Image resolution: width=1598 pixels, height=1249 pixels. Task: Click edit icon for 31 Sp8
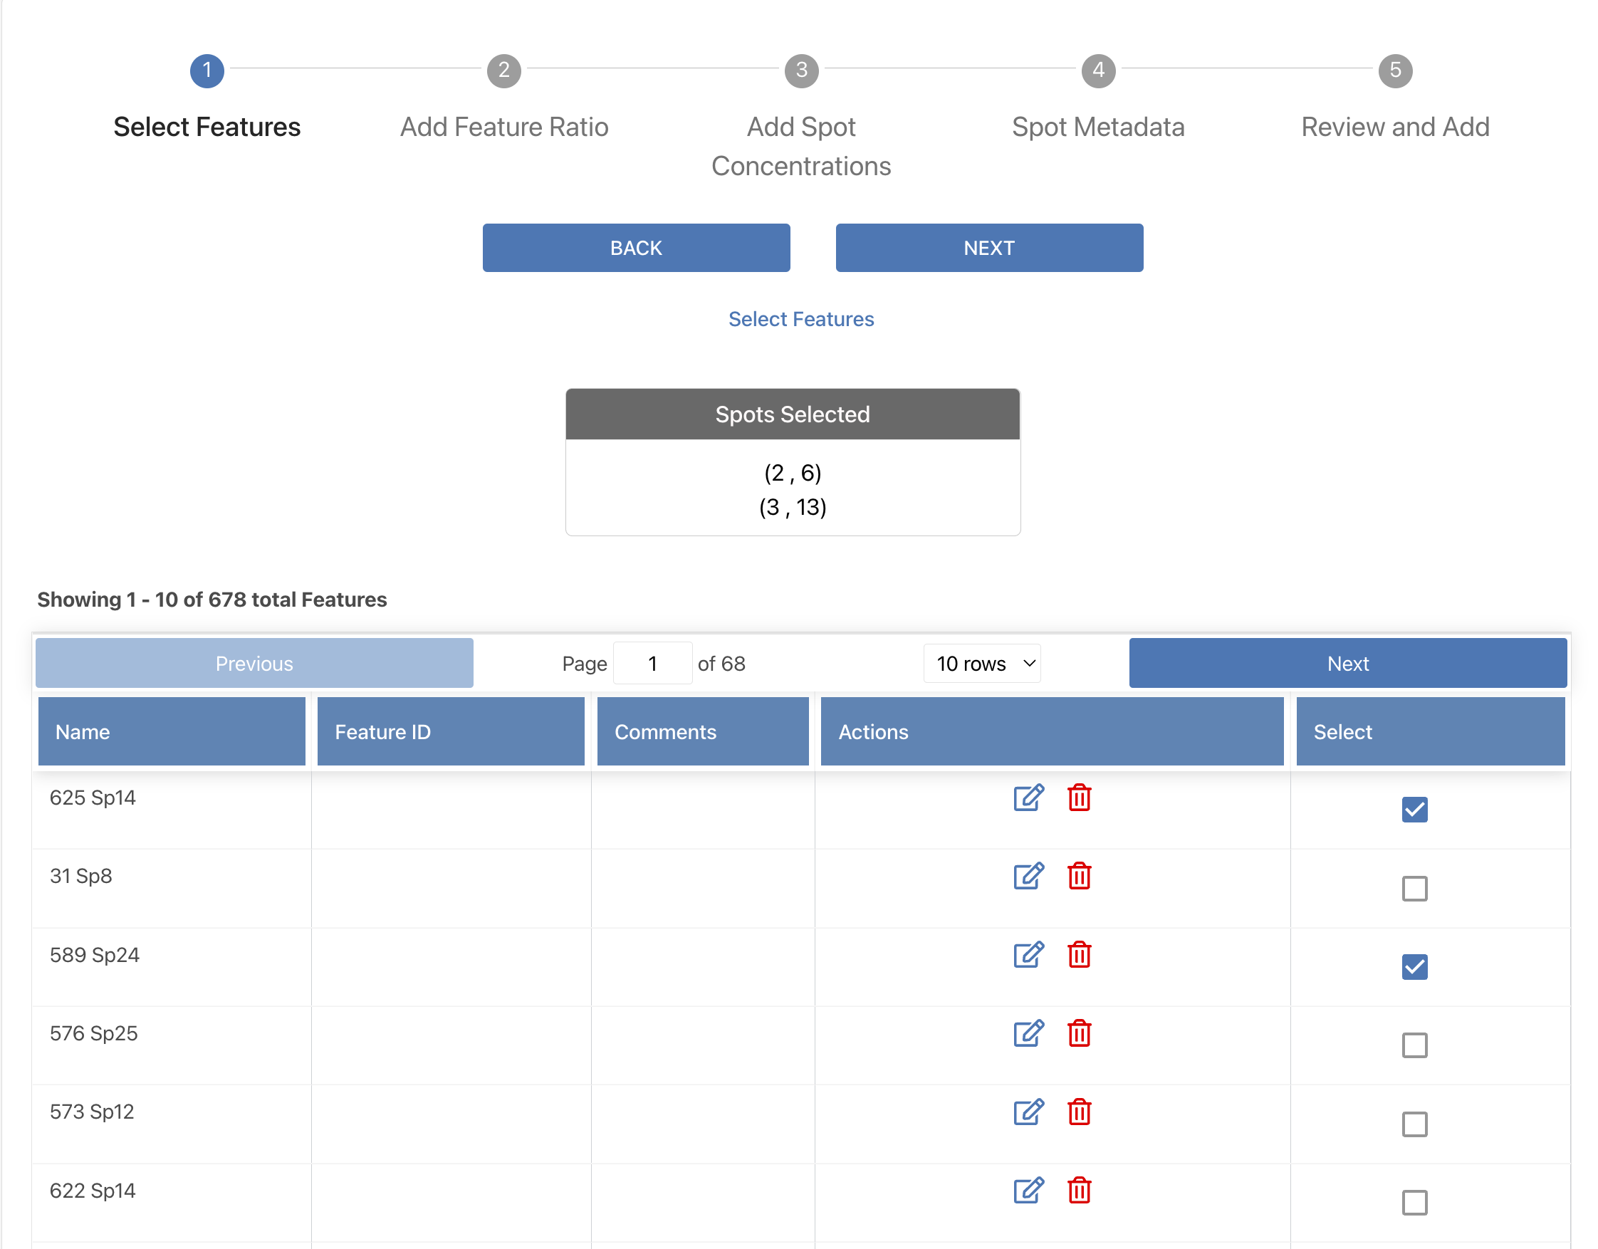coord(1028,876)
